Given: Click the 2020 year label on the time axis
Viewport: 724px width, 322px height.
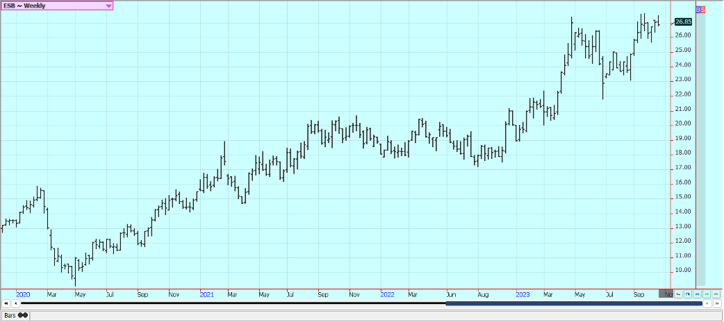Looking at the screenshot, I should point(23,294).
